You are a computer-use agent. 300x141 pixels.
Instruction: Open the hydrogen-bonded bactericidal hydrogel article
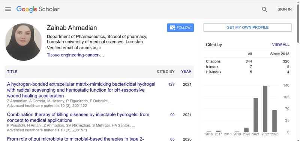click(x=81, y=90)
